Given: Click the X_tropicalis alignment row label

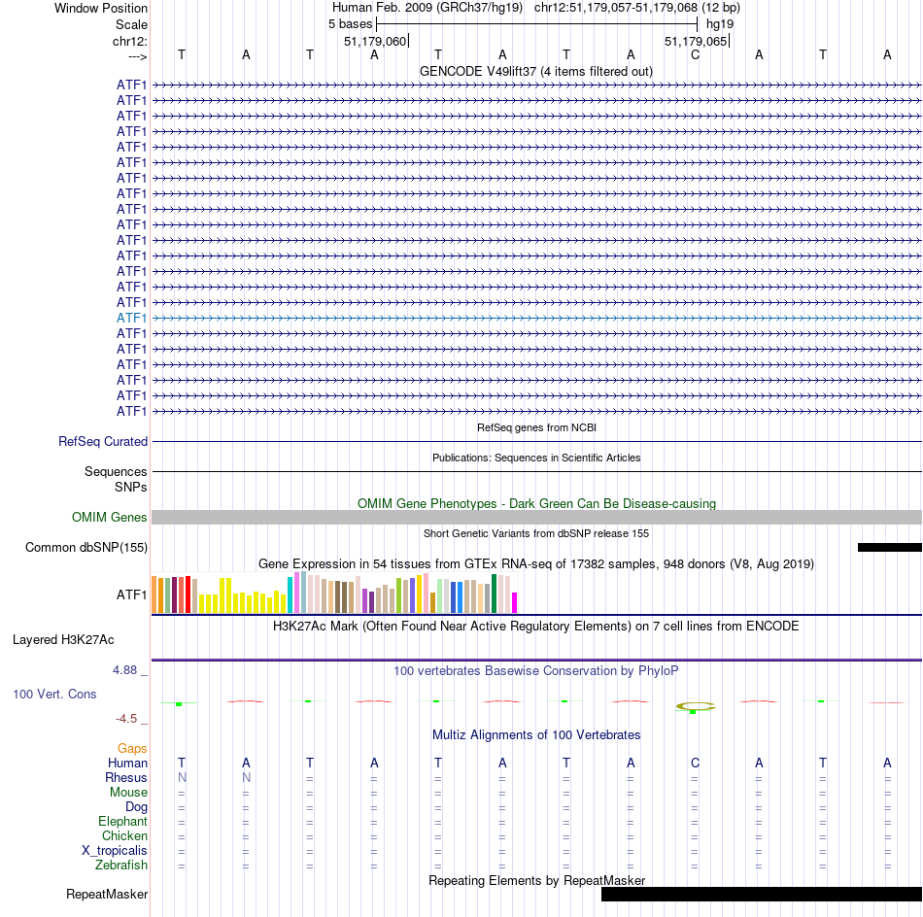Looking at the screenshot, I should pos(115,851).
